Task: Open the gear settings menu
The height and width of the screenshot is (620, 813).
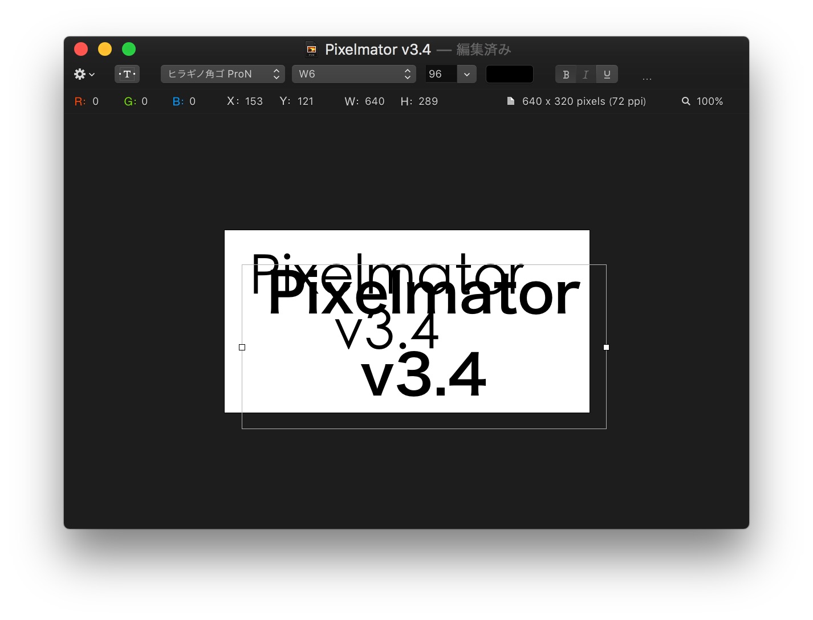Action: (84, 74)
